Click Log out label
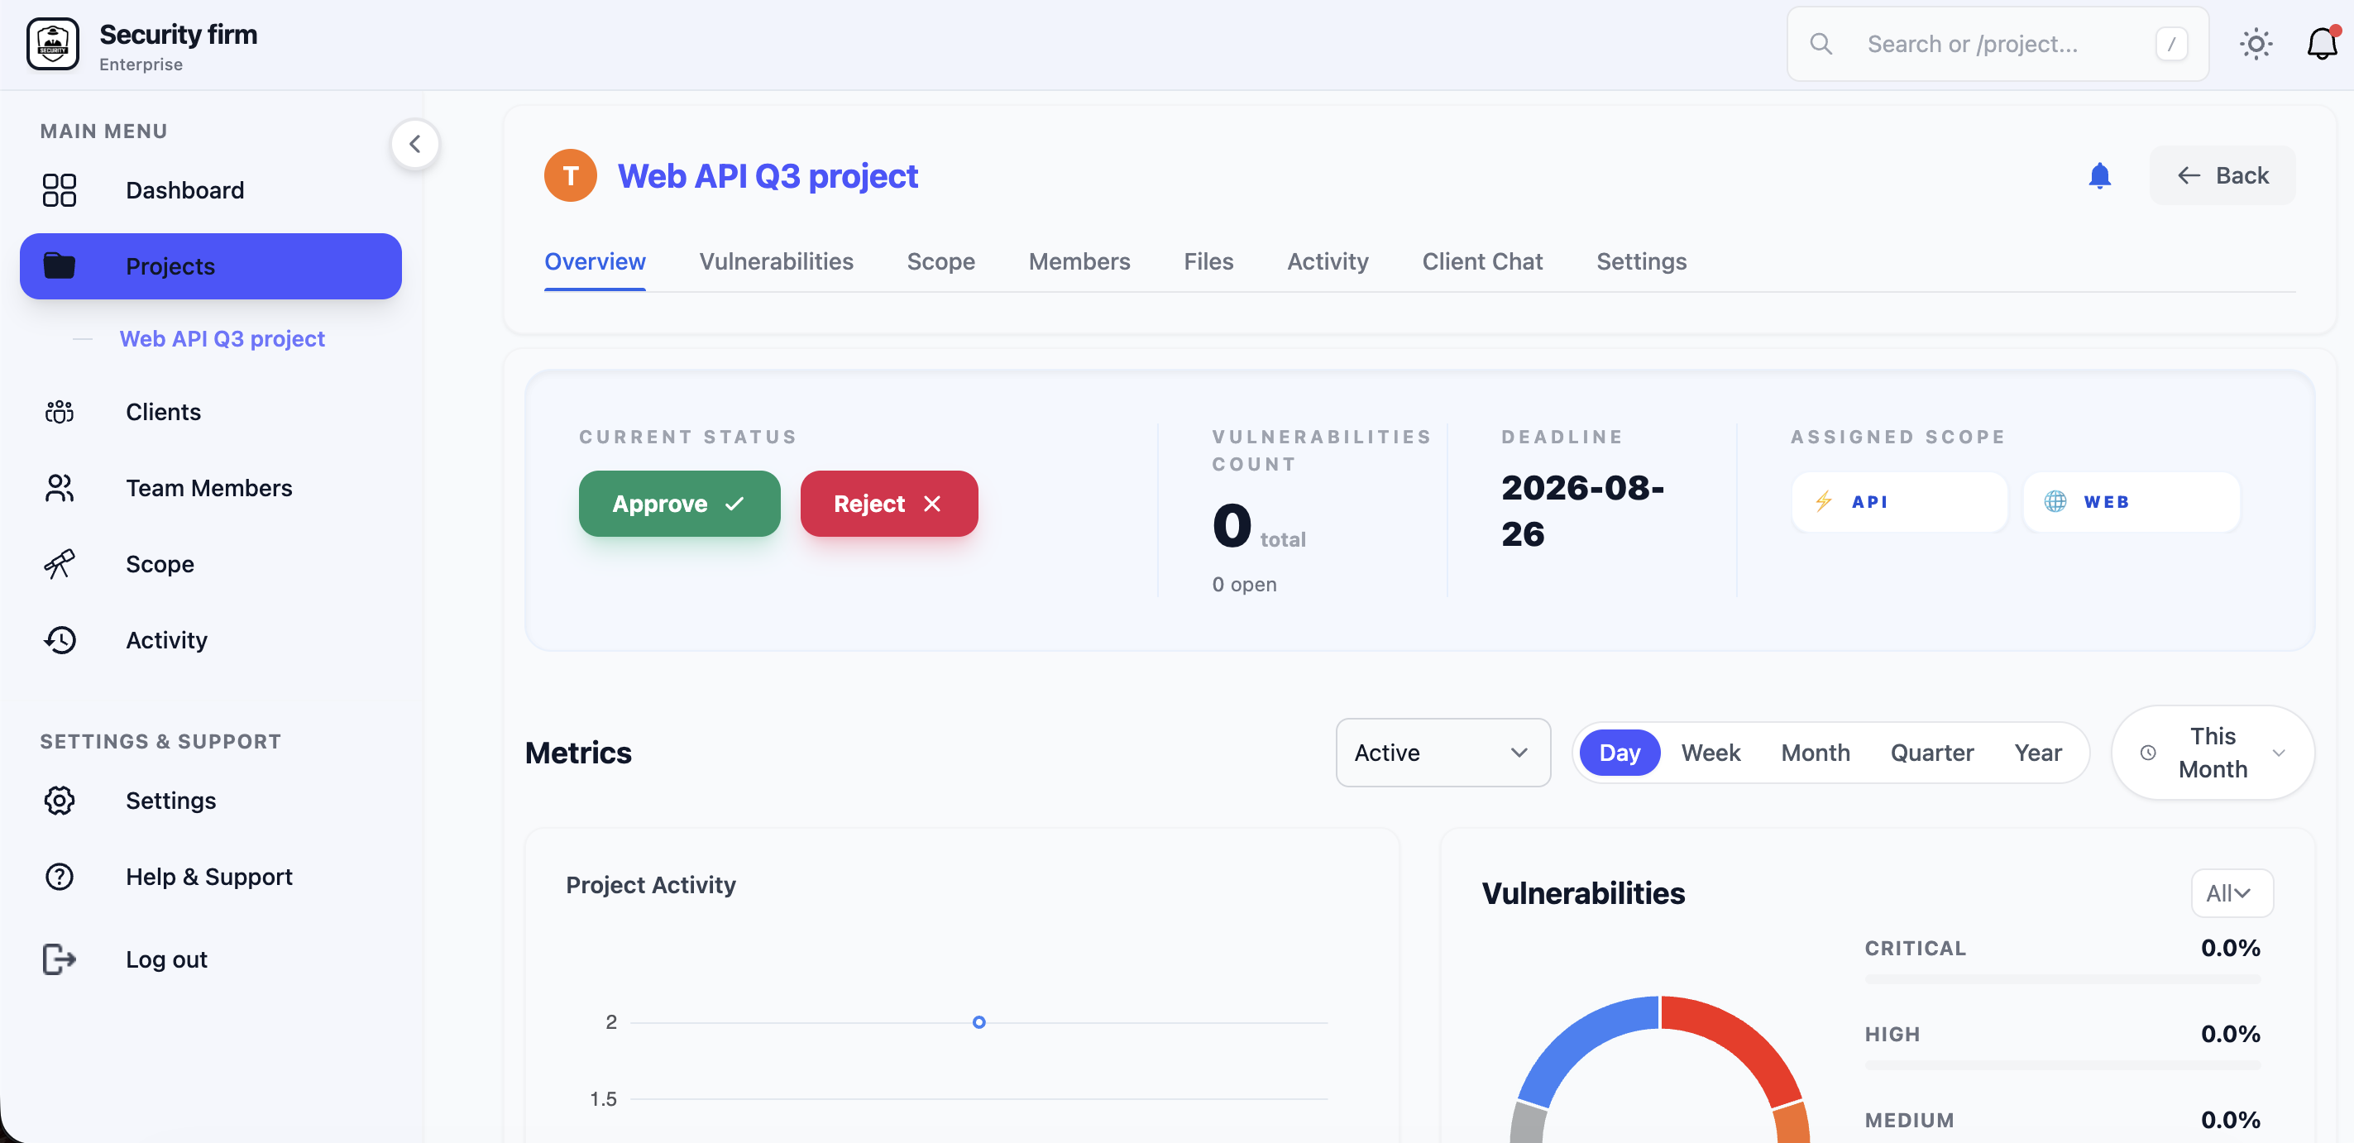The image size is (2354, 1143). point(166,959)
